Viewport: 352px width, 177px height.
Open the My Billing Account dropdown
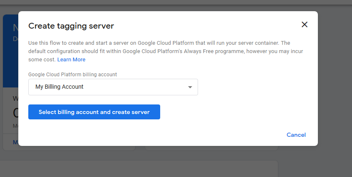(x=113, y=87)
